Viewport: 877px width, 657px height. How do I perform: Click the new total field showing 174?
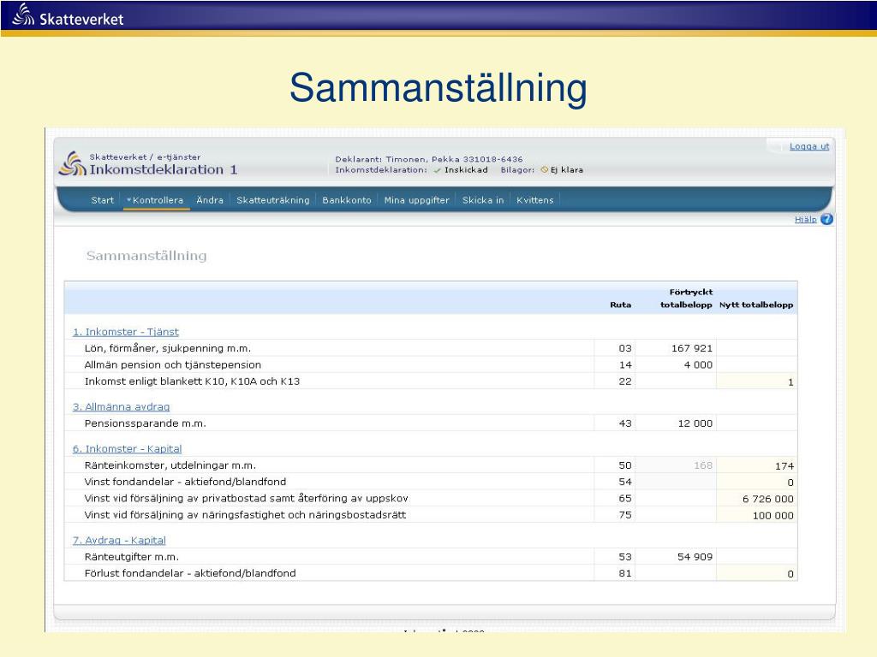point(757,465)
